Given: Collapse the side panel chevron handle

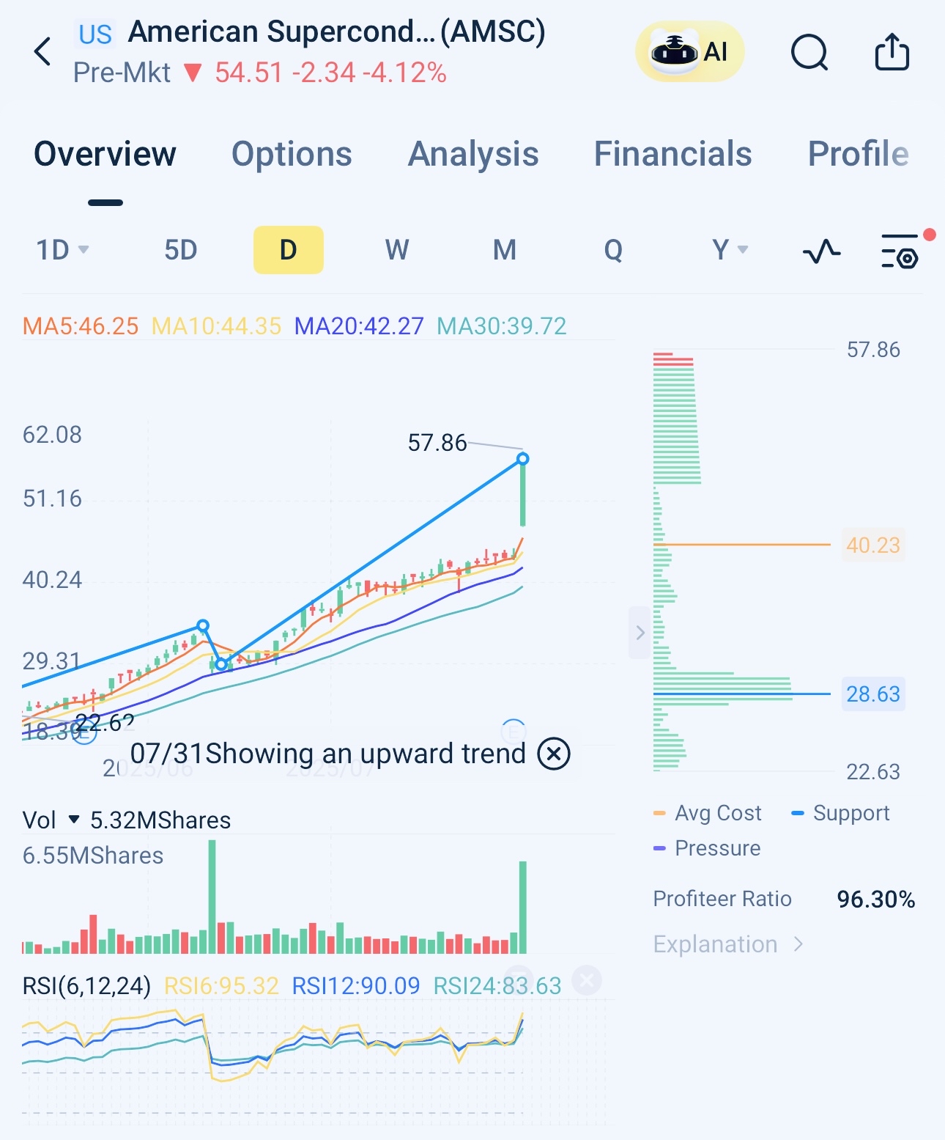Looking at the screenshot, I should [x=640, y=633].
